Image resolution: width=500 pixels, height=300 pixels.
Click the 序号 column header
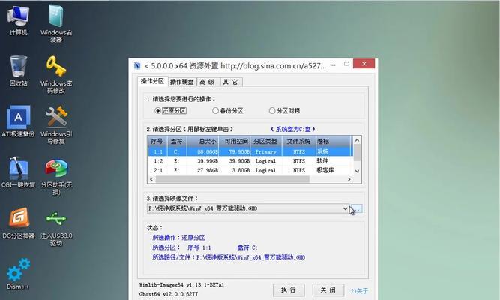pos(157,142)
